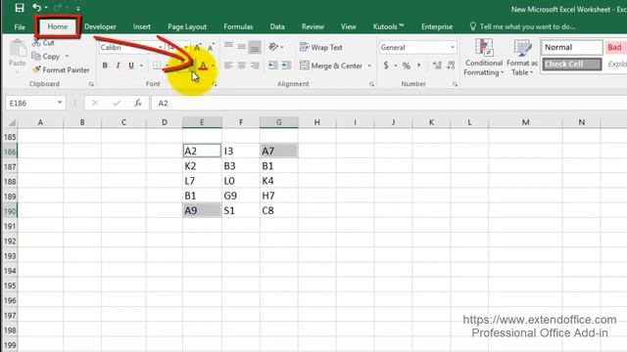Click the Borders grid icon
This screenshot has height=352, width=627.
point(157,66)
